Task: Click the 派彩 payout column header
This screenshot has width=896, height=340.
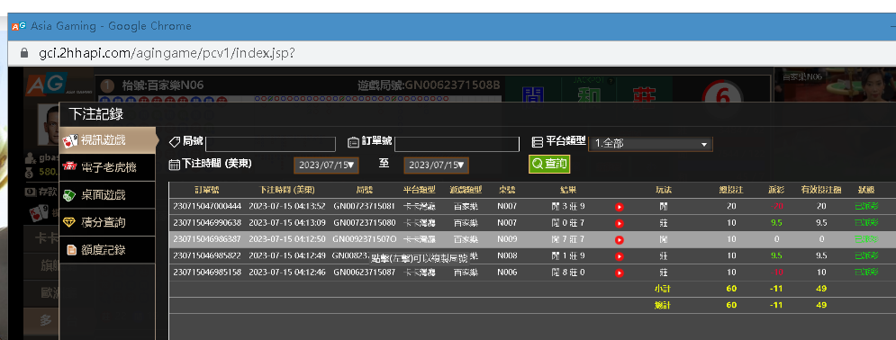Action: [776, 190]
